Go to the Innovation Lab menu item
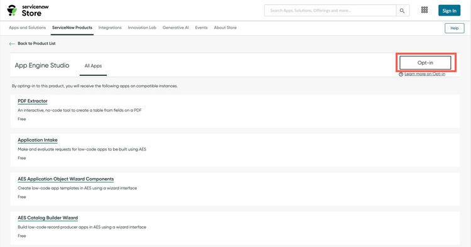This screenshot has height=247, width=471. [x=142, y=28]
